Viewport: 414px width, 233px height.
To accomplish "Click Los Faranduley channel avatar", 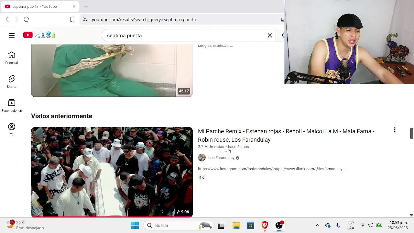I will 202,158.
